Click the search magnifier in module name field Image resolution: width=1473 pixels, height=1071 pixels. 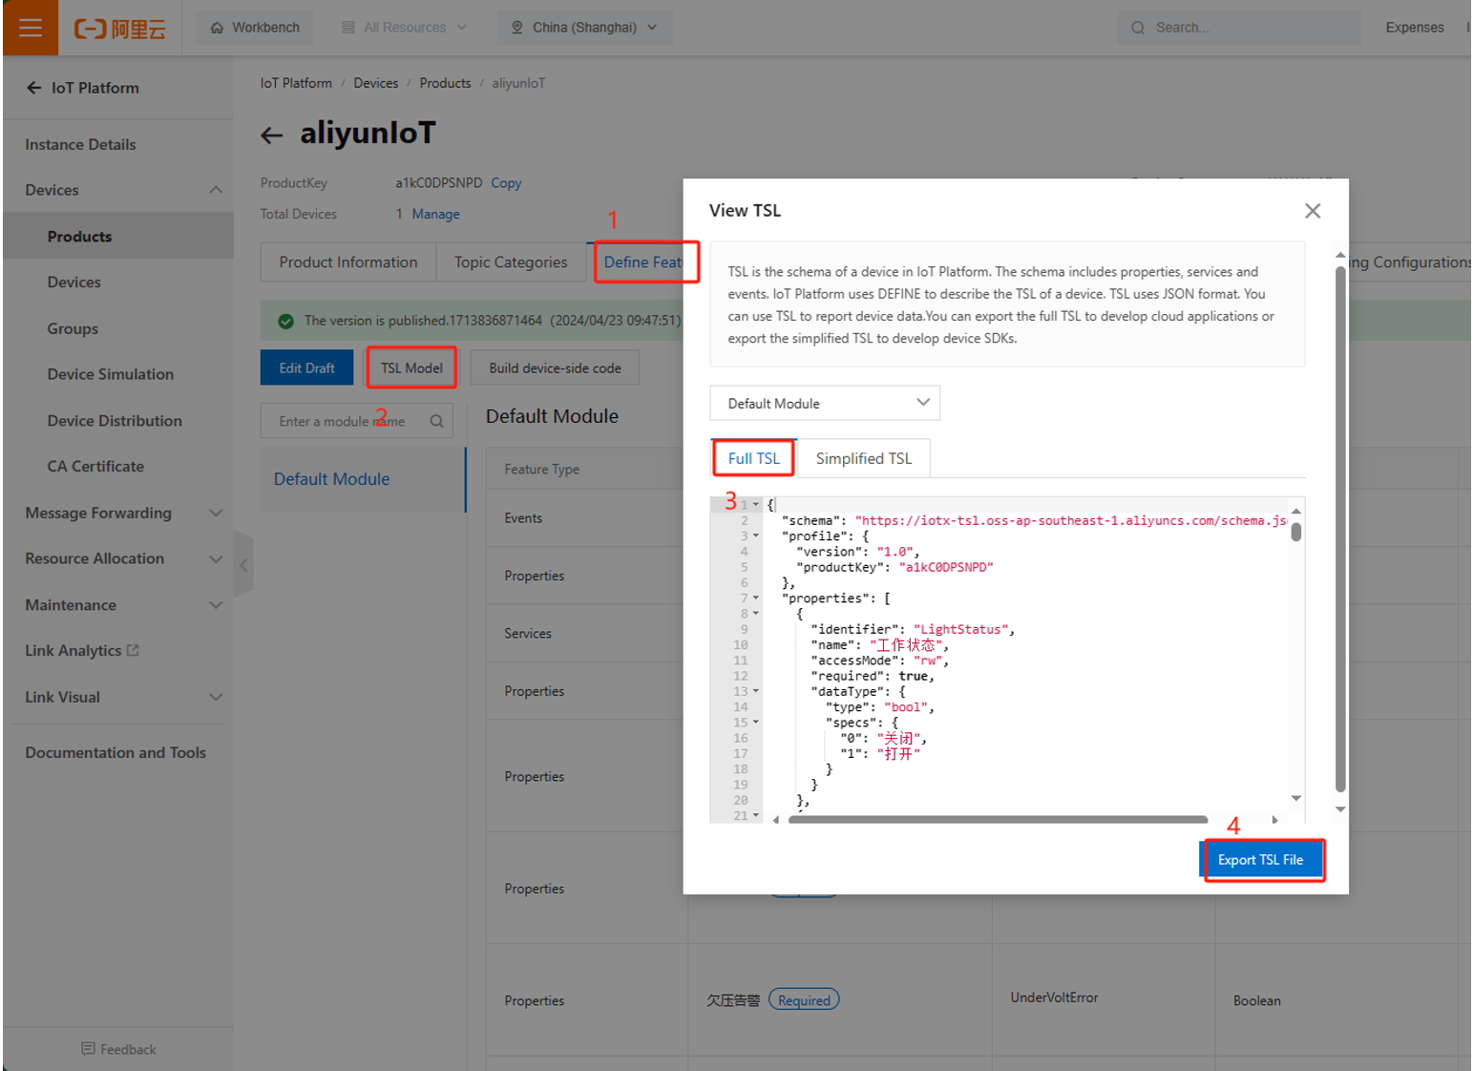pyautogui.click(x=436, y=421)
